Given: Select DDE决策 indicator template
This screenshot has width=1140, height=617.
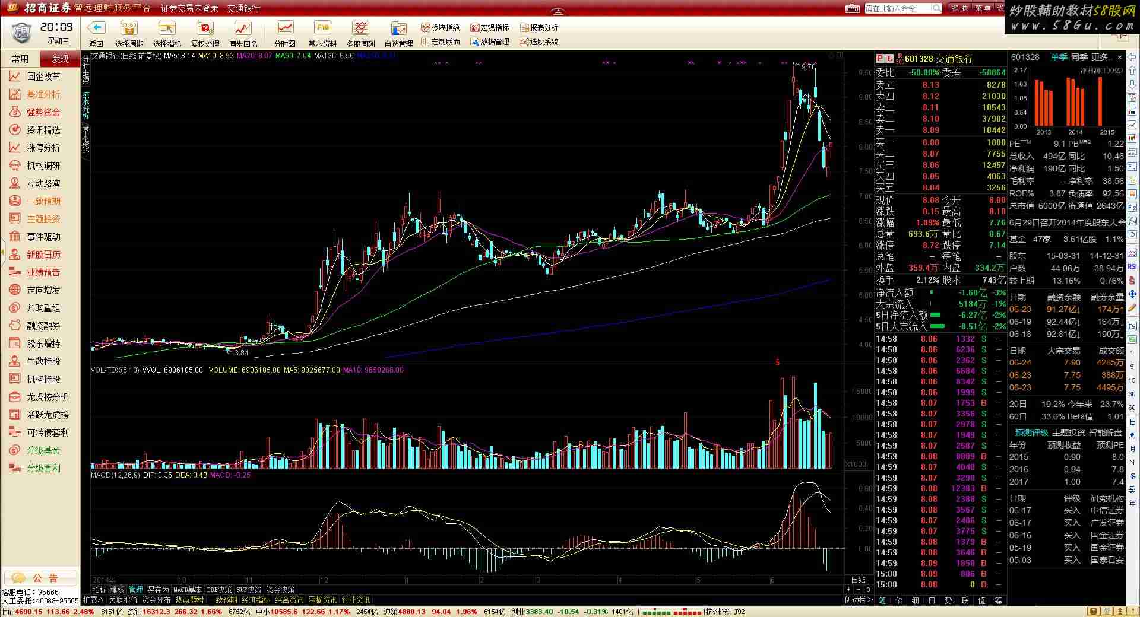Looking at the screenshot, I should pos(219,590).
